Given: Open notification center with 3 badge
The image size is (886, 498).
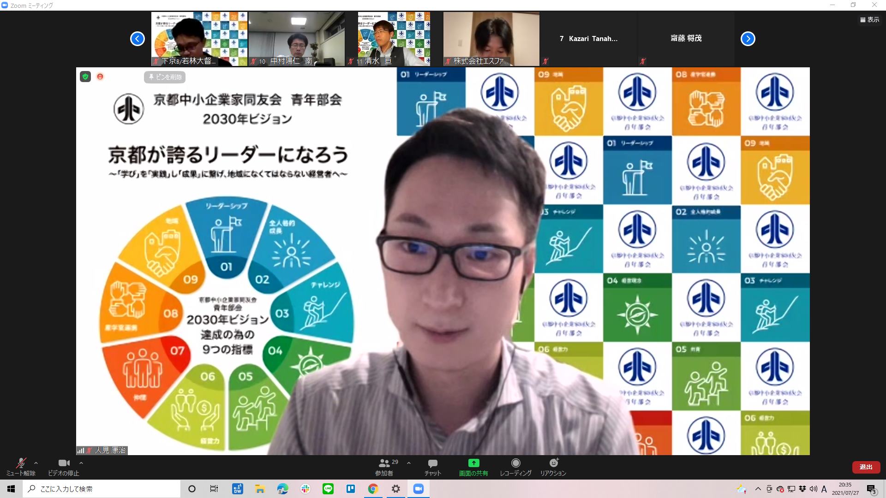Looking at the screenshot, I should tap(872, 489).
